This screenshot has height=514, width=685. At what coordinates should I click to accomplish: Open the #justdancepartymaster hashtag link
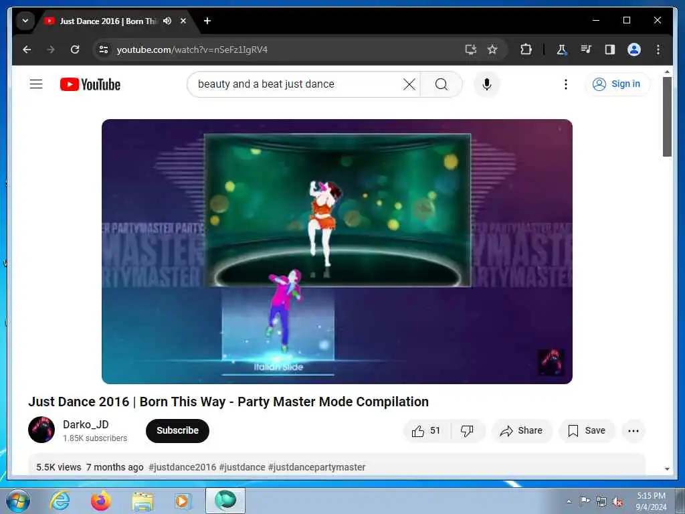pos(316,467)
